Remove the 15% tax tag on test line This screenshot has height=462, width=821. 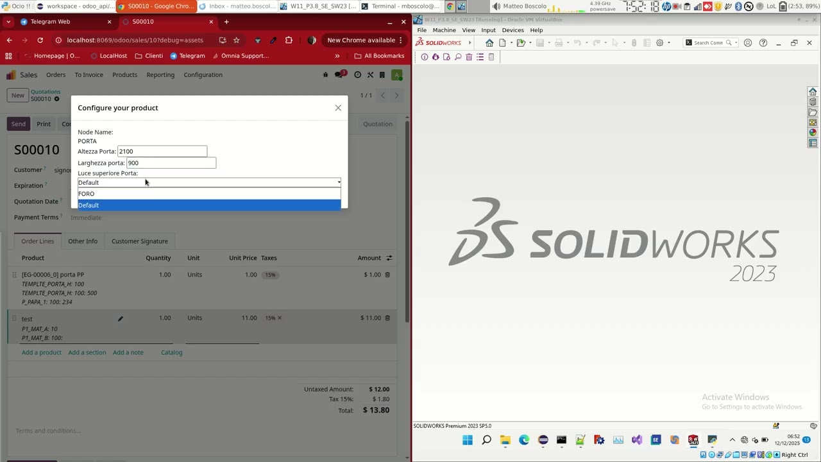[280, 318]
